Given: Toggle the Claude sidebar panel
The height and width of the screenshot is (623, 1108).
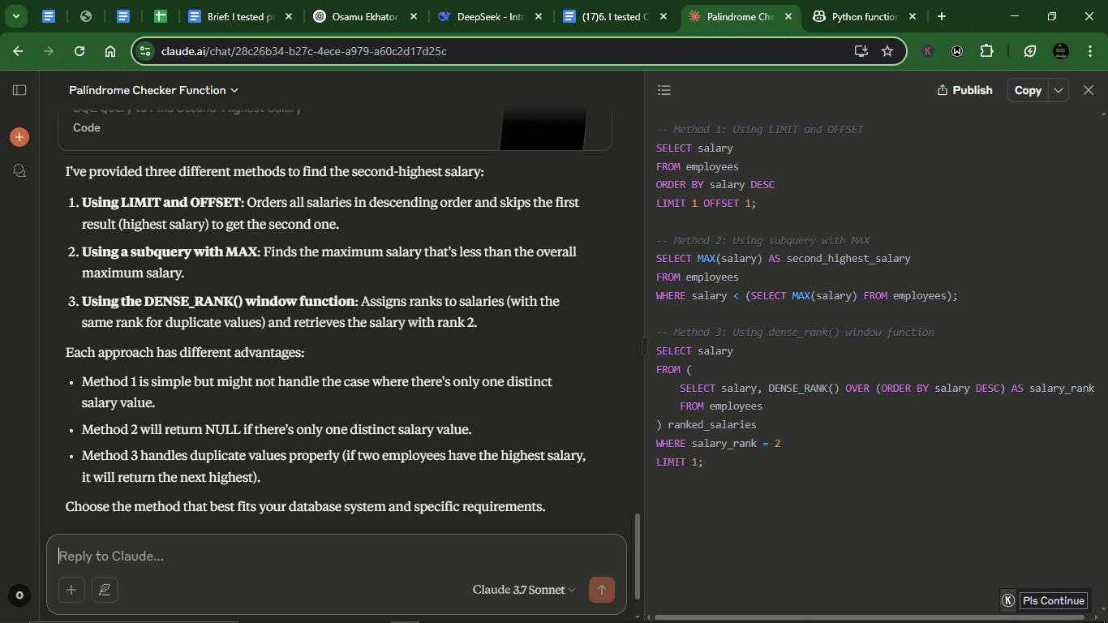Looking at the screenshot, I should pyautogui.click(x=19, y=90).
